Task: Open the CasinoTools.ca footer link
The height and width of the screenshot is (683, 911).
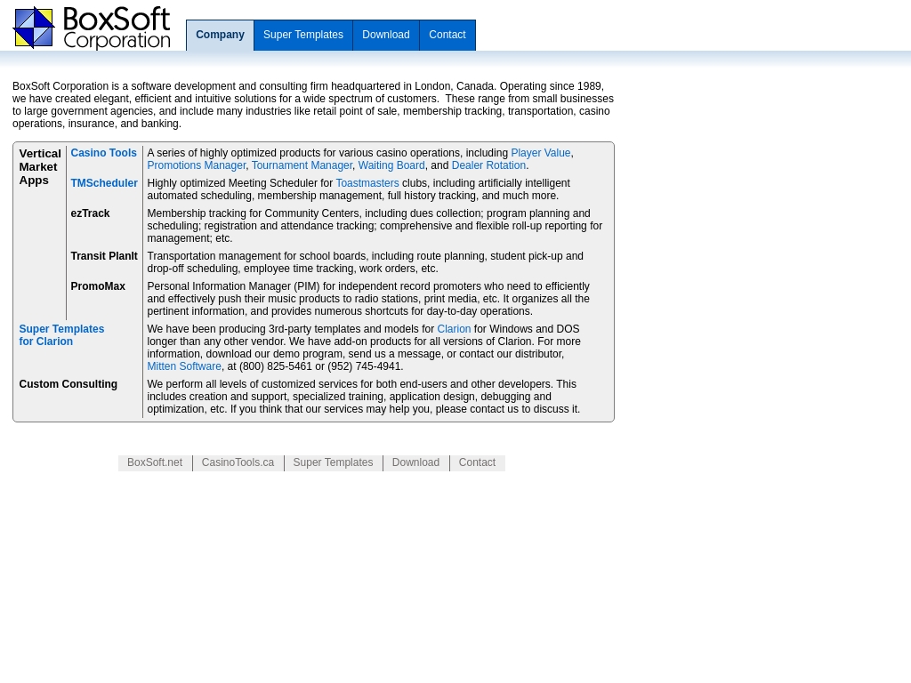Action: (x=238, y=462)
